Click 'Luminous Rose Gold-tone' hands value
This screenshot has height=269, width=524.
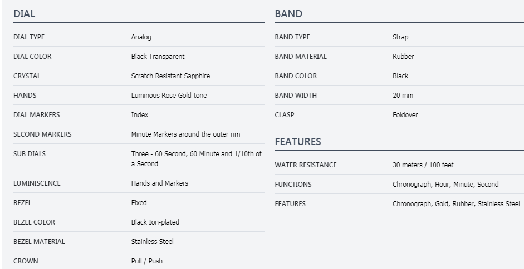tap(169, 96)
